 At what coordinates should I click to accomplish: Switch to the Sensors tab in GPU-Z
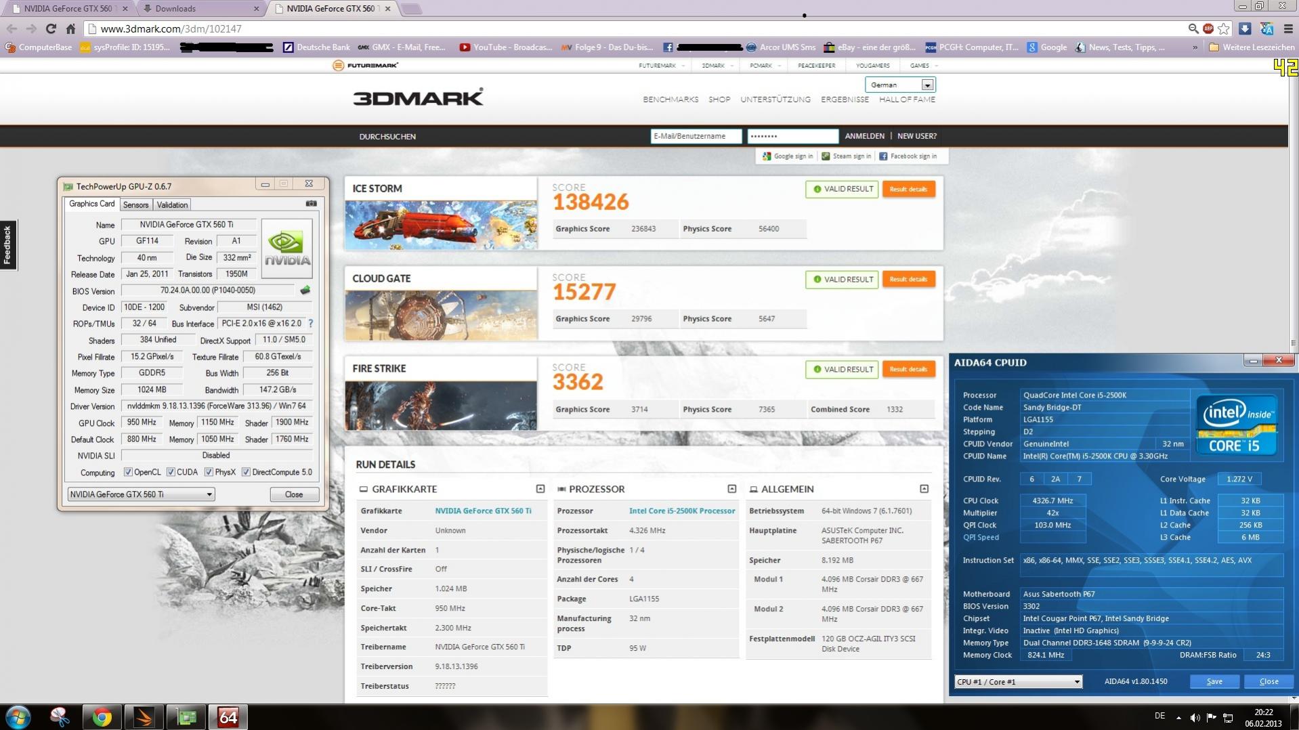click(x=135, y=205)
